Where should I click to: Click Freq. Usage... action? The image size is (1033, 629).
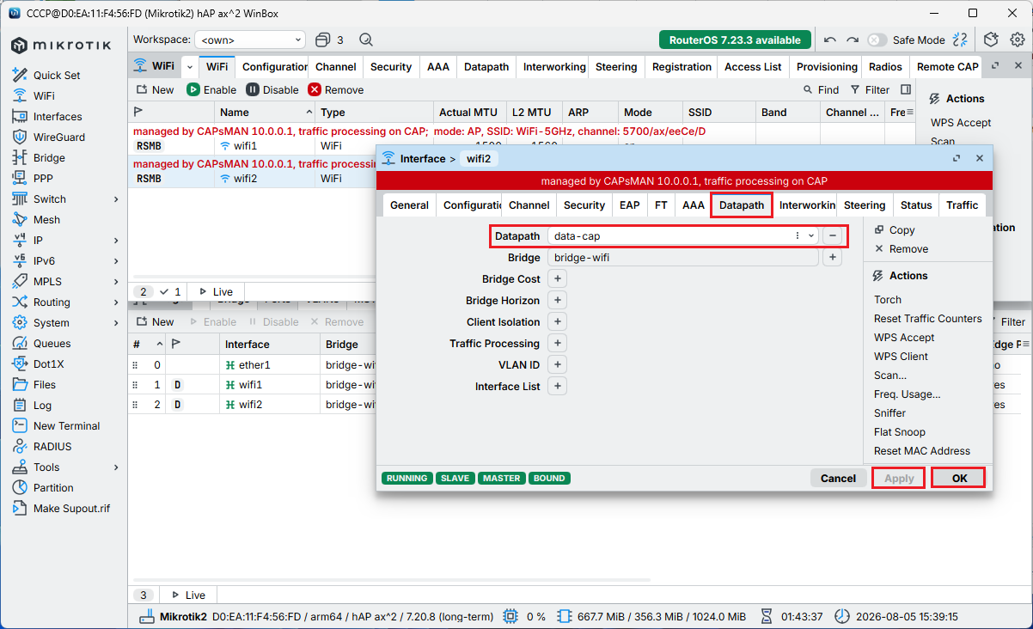[907, 394]
